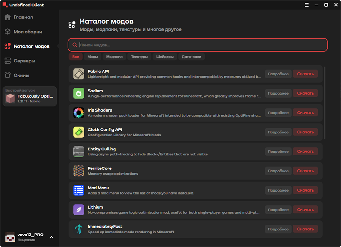This screenshot has width=341, height=247.
Task: Select the Моды filter tab
Action: pos(93,57)
